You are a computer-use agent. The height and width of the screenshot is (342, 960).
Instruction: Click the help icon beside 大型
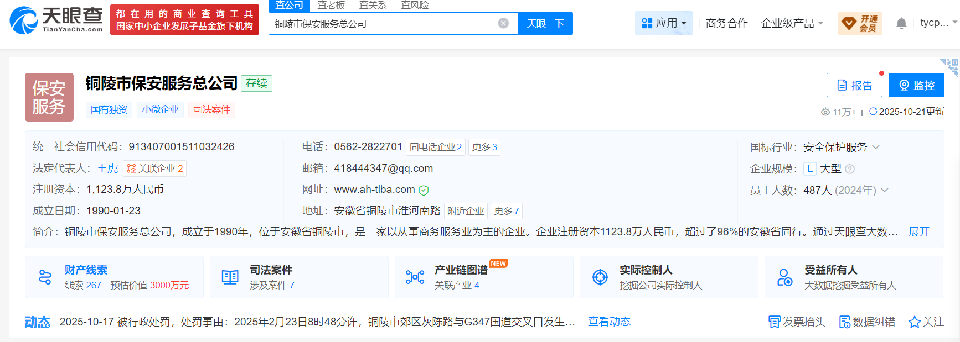[850, 169]
